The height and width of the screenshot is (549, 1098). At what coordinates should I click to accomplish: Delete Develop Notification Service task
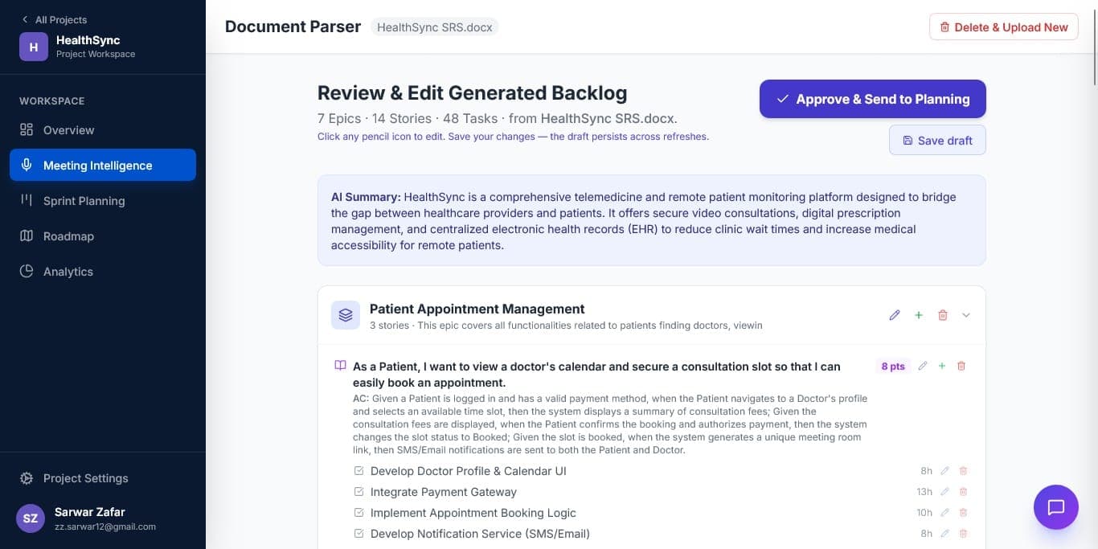(963, 534)
